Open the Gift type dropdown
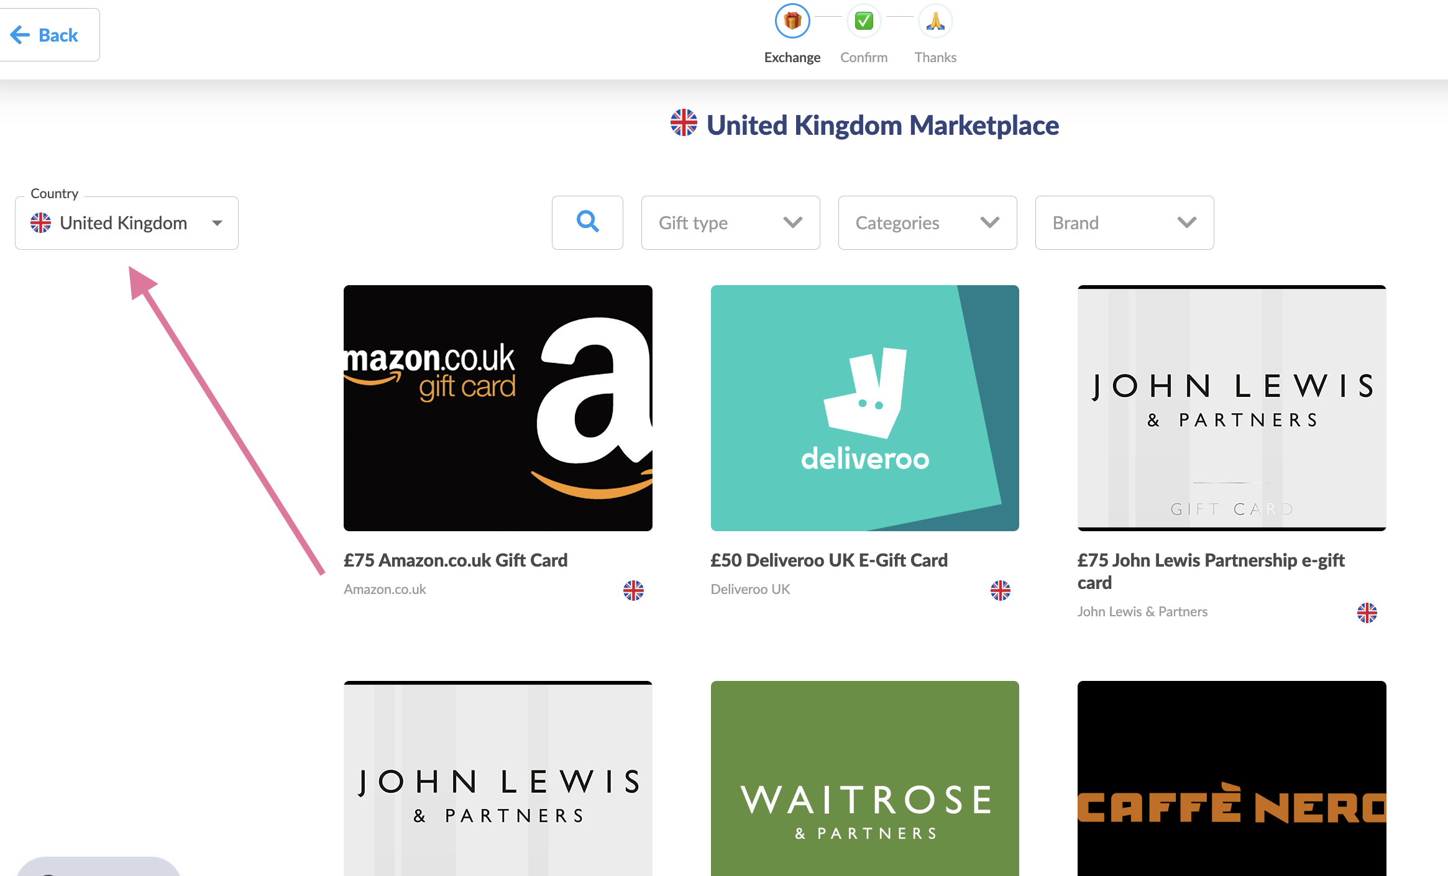This screenshot has height=876, width=1448. coord(731,222)
